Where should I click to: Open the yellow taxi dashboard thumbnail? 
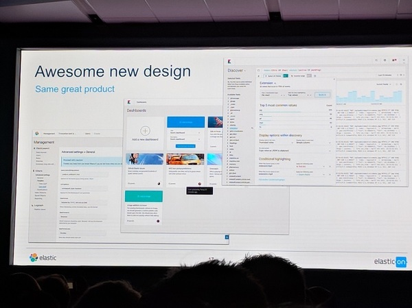(x=185, y=160)
